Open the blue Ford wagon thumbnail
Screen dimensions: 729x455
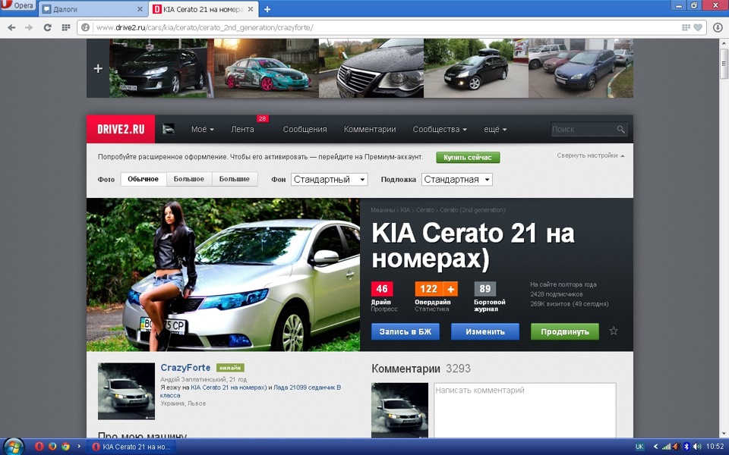[581, 68]
